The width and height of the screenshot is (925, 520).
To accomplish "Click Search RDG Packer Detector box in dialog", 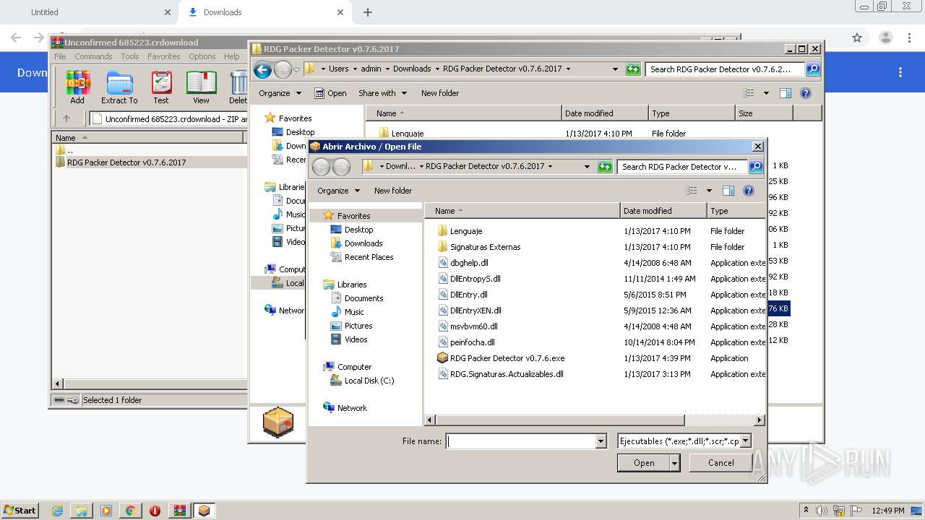I will [681, 167].
